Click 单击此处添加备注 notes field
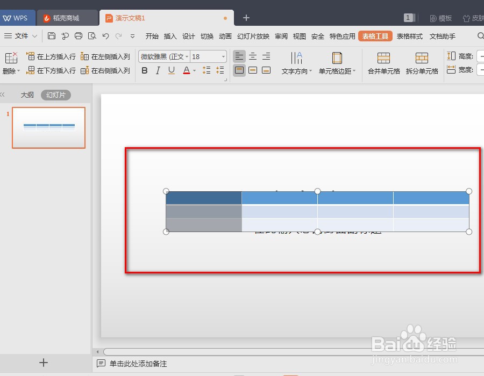This screenshot has width=484, height=376. point(138,364)
